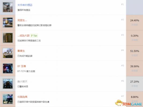Select the #1 achievement number

(123, 4)
